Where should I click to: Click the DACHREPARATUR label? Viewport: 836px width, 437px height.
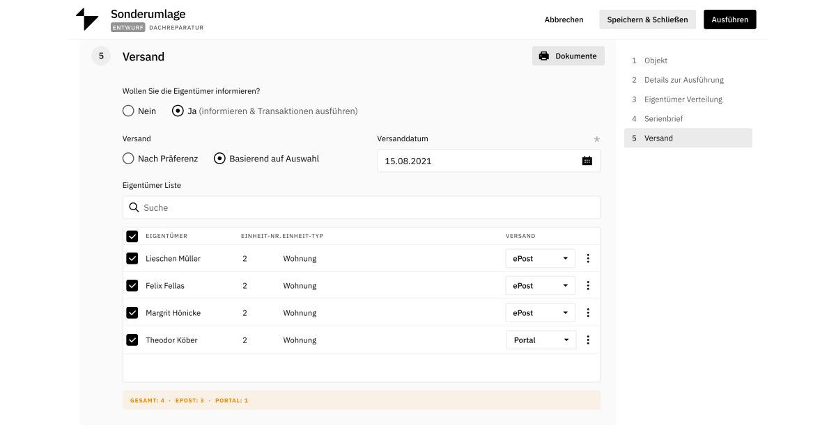(x=176, y=28)
